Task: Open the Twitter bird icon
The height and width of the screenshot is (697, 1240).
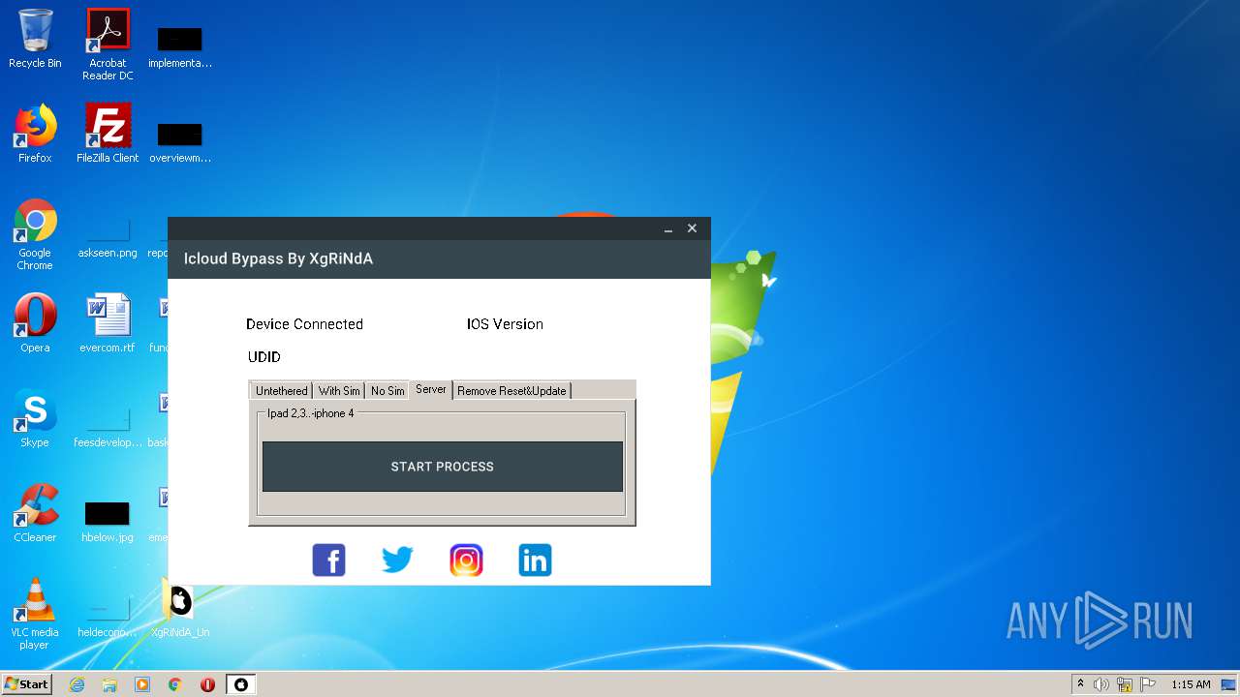Action: pos(397,560)
